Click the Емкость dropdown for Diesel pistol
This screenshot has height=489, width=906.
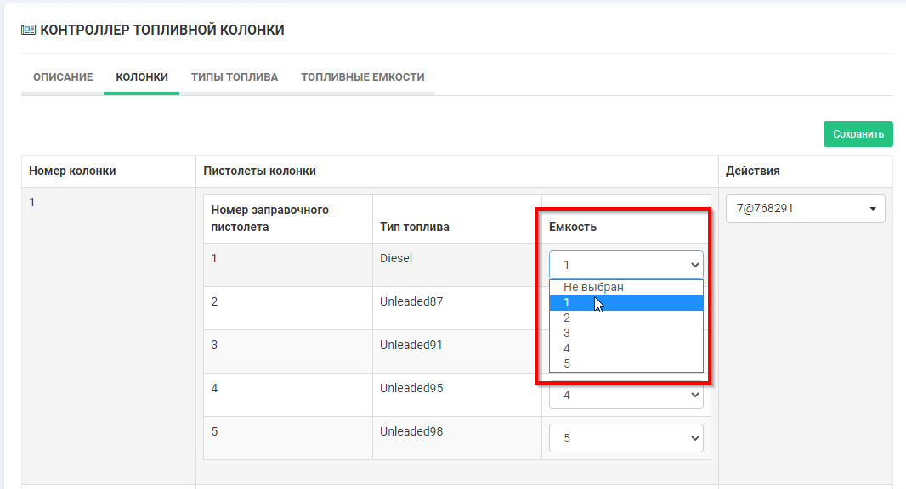coord(626,265)
